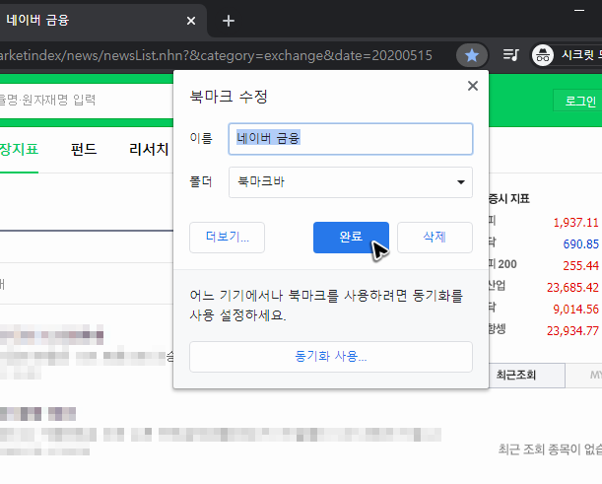Switch to the 펀드 menu tab

pyautogui.click(x=84, y=149)
